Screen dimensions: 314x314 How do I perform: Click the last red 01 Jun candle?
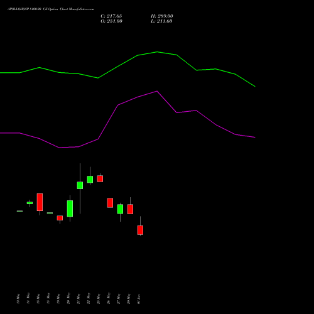[x=140, y=230]
